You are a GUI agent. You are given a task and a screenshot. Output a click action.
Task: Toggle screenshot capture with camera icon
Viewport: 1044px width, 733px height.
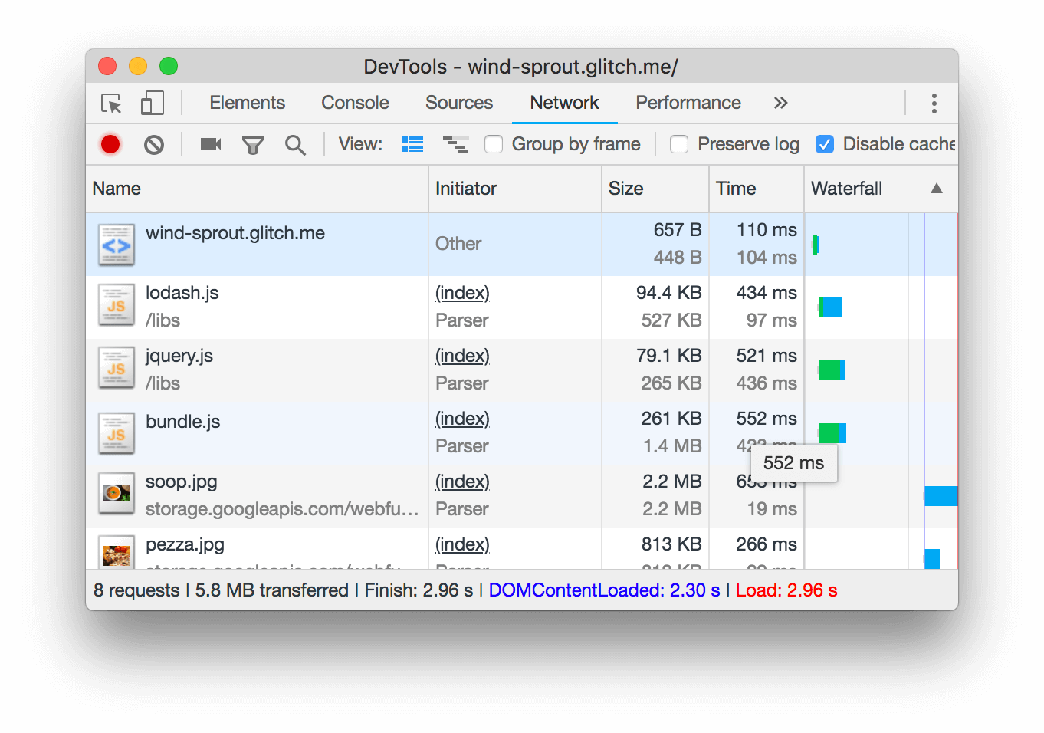pos(209,144)
